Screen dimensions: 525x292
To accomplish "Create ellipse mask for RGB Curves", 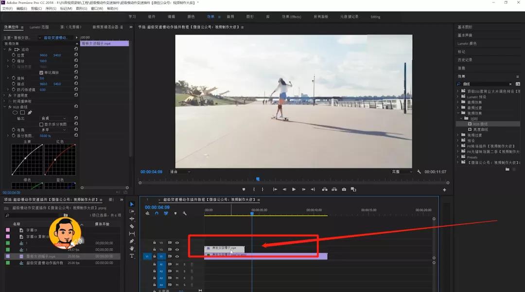I will click(15, 112).
